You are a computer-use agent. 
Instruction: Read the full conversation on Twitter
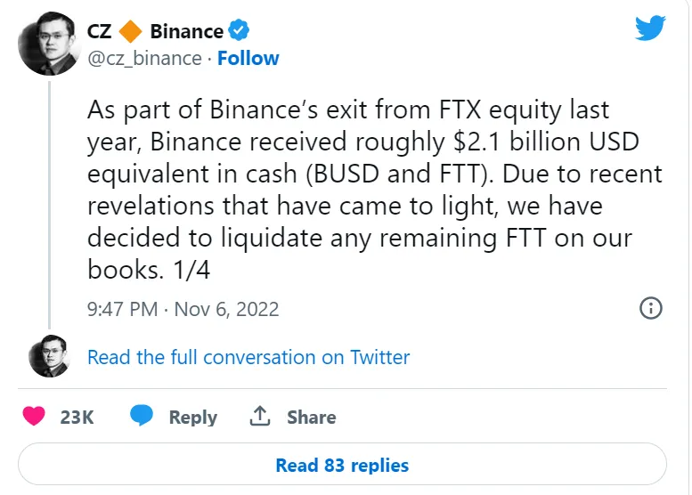click(248, 357)
